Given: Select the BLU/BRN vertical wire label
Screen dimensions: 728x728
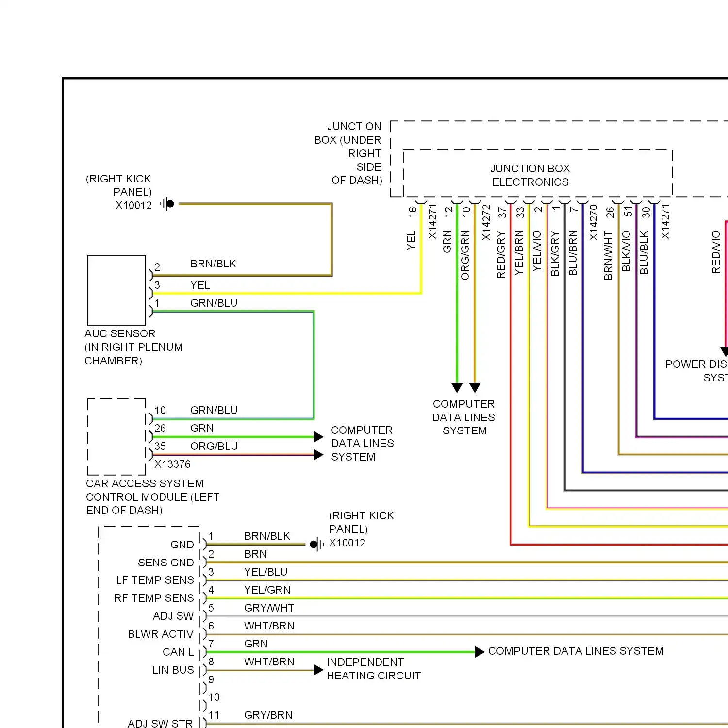Looking at the screenshot, I should tap(573, 253).
